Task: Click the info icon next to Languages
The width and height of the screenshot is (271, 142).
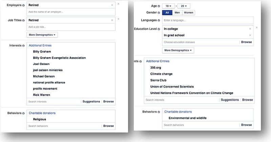Action: [159, 20]
